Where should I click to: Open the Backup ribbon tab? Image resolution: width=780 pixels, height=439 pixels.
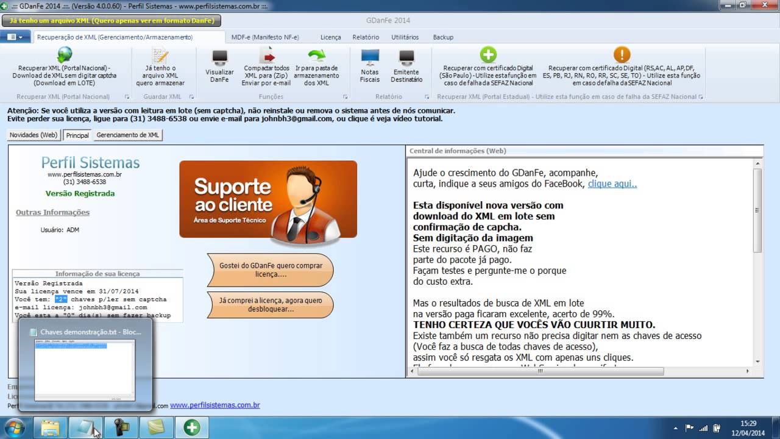click(443, 37)
